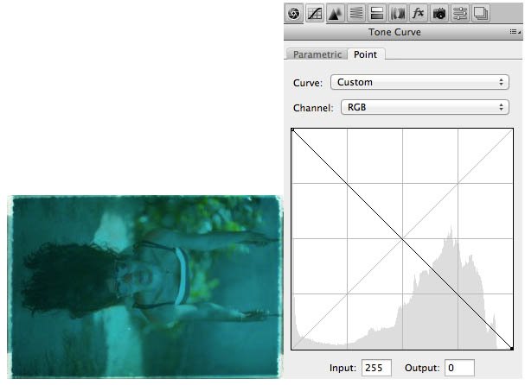Click the Output value field

[459, 368]
